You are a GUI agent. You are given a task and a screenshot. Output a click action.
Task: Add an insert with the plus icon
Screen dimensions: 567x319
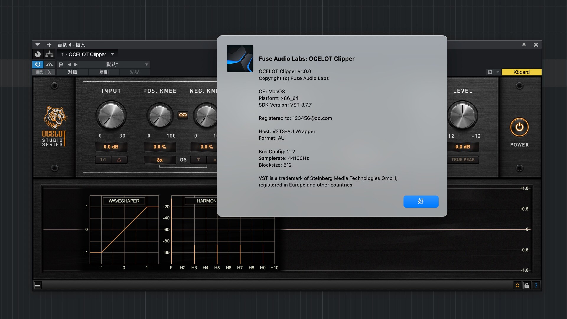point(49,45)
